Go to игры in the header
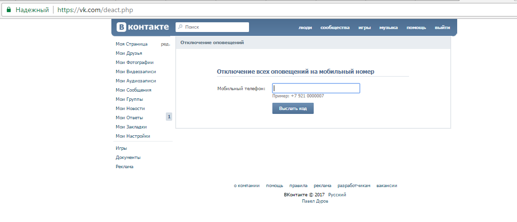 pos(364,28)
